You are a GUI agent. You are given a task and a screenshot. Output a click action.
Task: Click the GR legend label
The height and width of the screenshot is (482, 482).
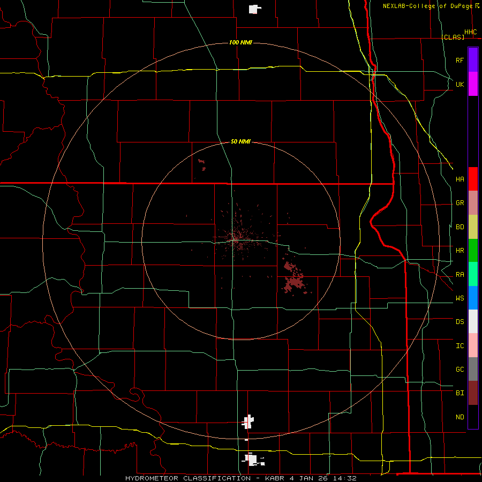tap(460, 203)
